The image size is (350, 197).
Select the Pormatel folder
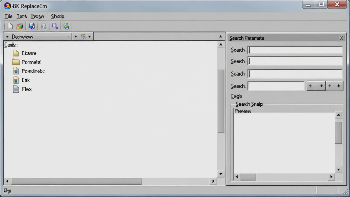pyautogui.click(x=31, y=62)
